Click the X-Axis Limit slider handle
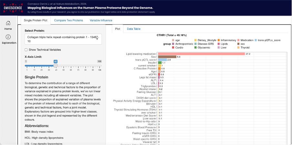The width and height of the screenshot is (292, 145). coord(56,65)
